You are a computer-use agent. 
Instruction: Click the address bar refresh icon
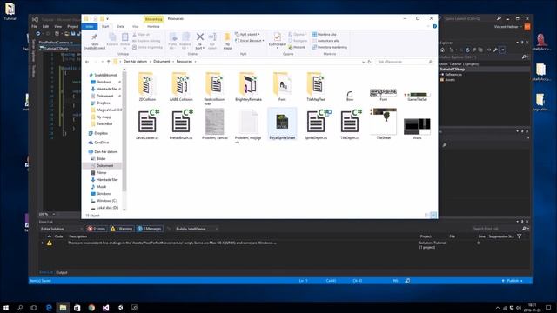point(369,62)
